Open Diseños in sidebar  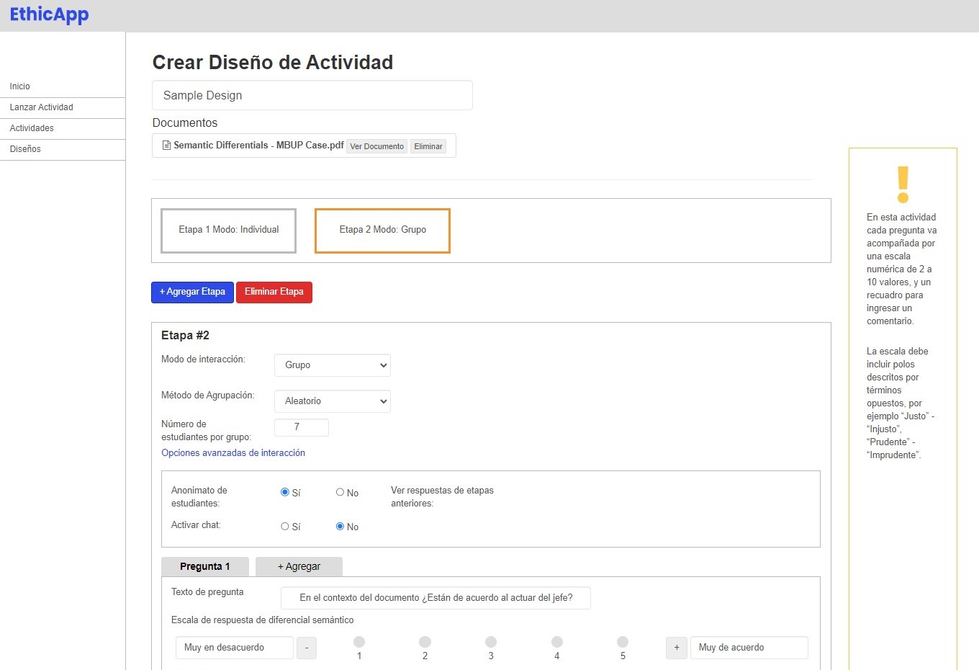(63, 149)
